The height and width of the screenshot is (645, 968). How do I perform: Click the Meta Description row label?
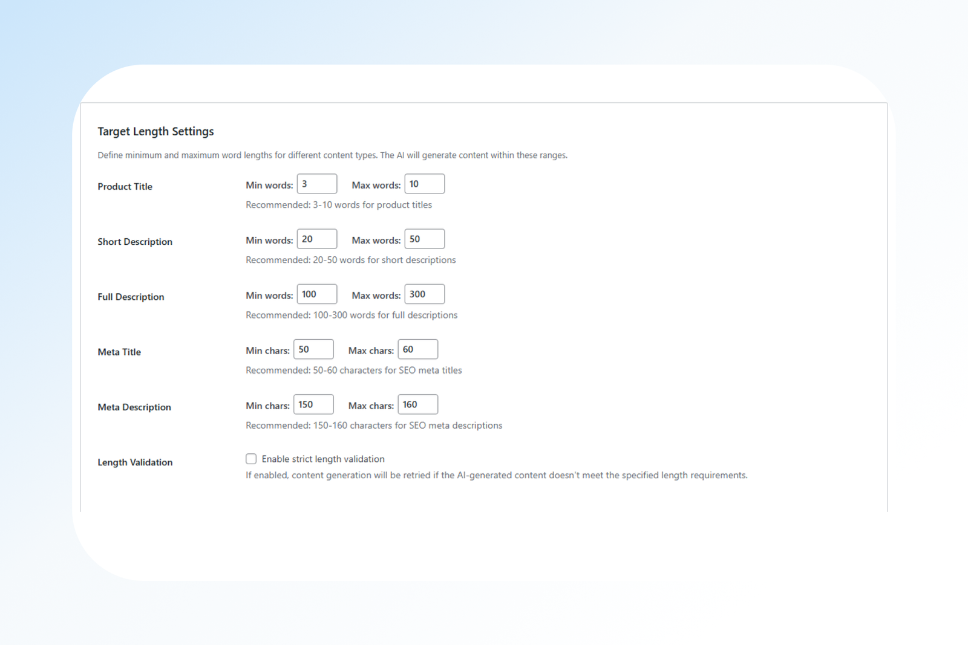[x=134, y=407]
